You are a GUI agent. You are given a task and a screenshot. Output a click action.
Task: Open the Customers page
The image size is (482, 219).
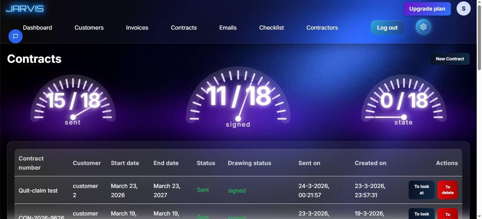click(x=89, y=28)
